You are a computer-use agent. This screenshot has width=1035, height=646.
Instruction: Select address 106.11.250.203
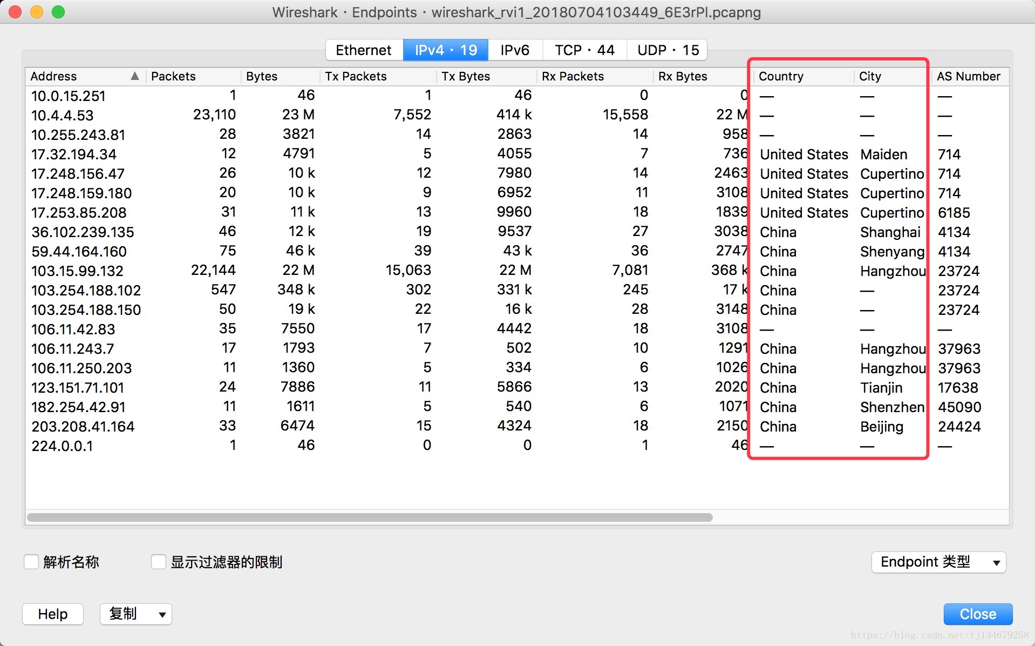coord(81,368)
